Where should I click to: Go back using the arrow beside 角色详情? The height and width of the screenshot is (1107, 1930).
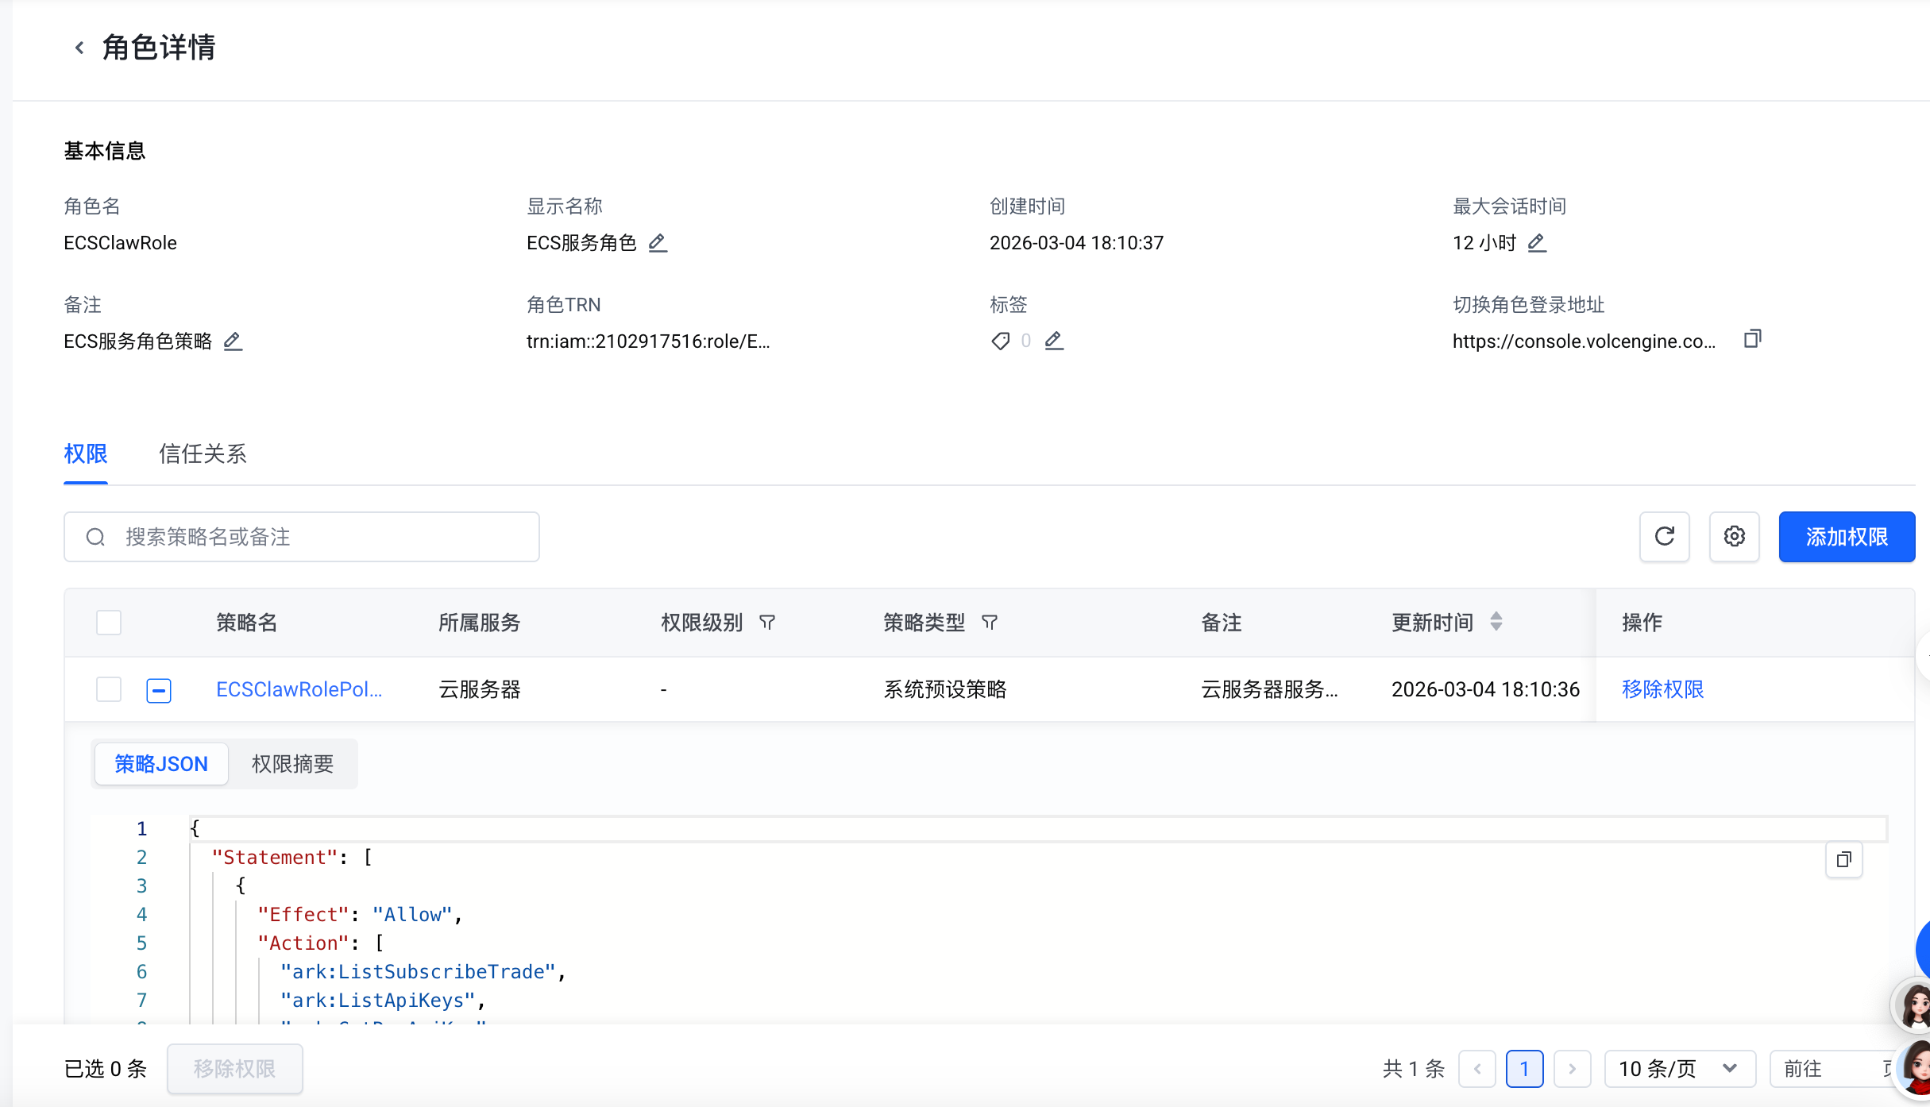coord(79,48)
